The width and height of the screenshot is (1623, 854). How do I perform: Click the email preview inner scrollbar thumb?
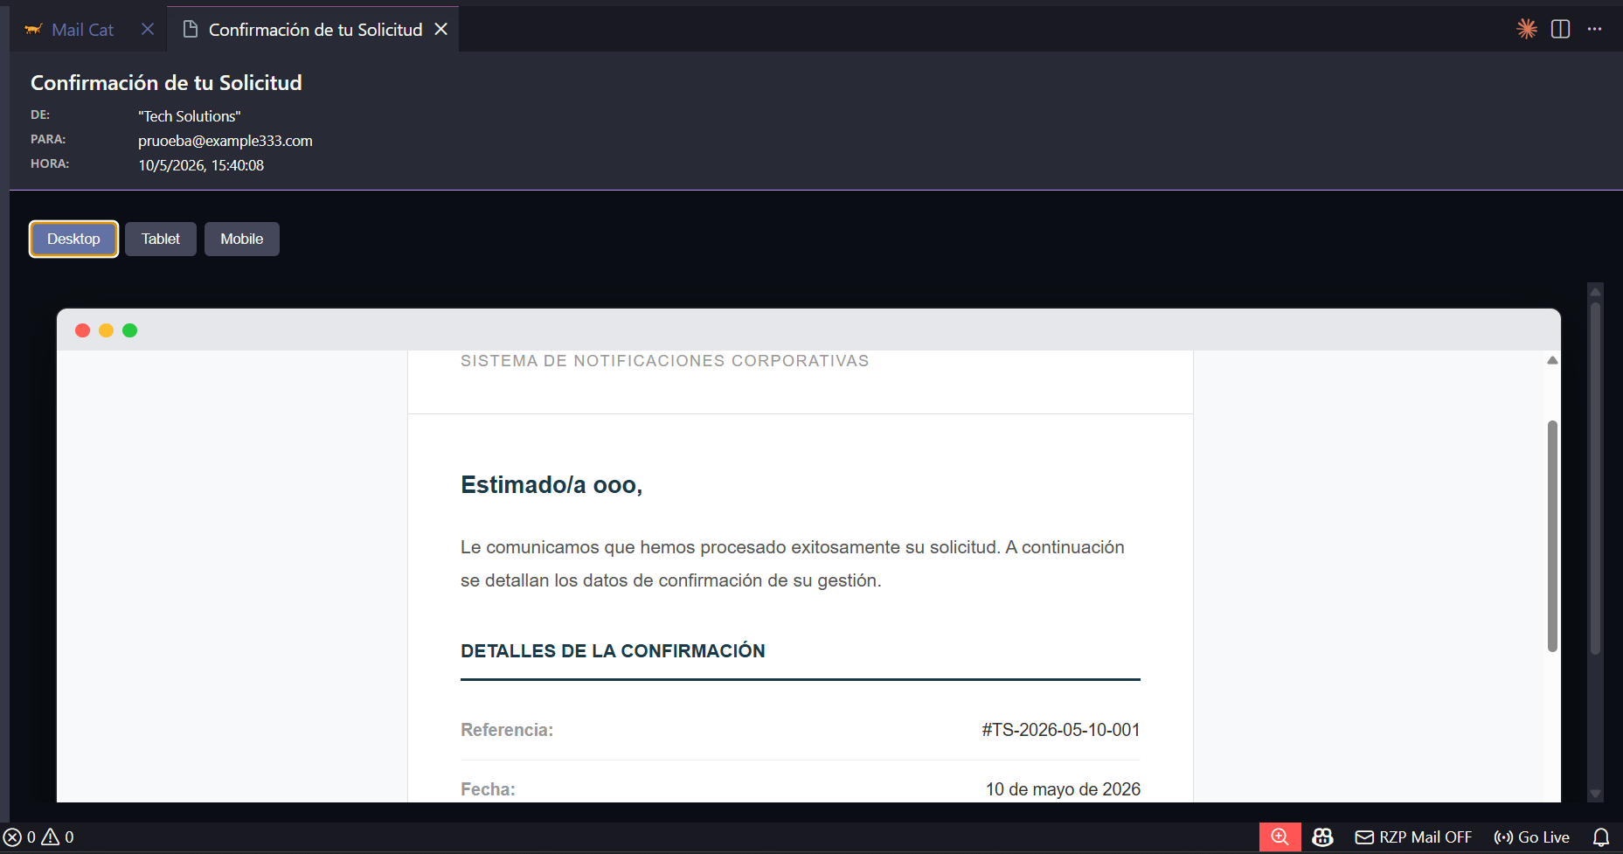coord(1552,536)
